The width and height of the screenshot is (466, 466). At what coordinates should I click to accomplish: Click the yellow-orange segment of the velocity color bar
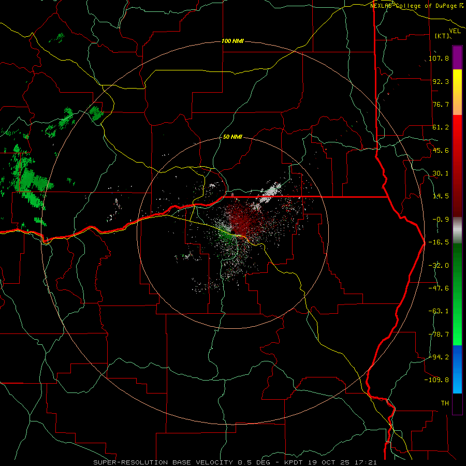point(457,92)
